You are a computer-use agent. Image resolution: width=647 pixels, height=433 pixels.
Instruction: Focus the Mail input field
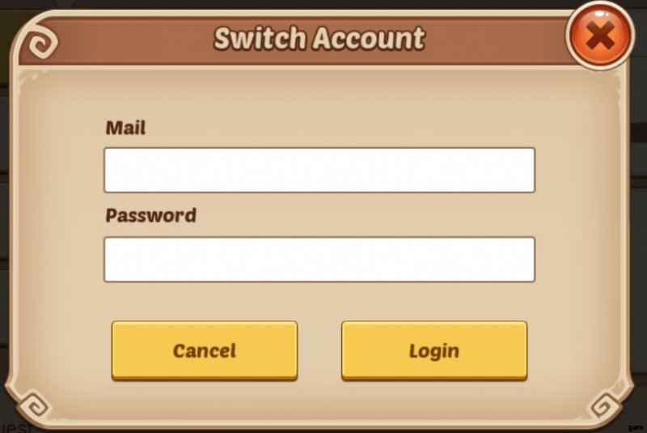319,170
